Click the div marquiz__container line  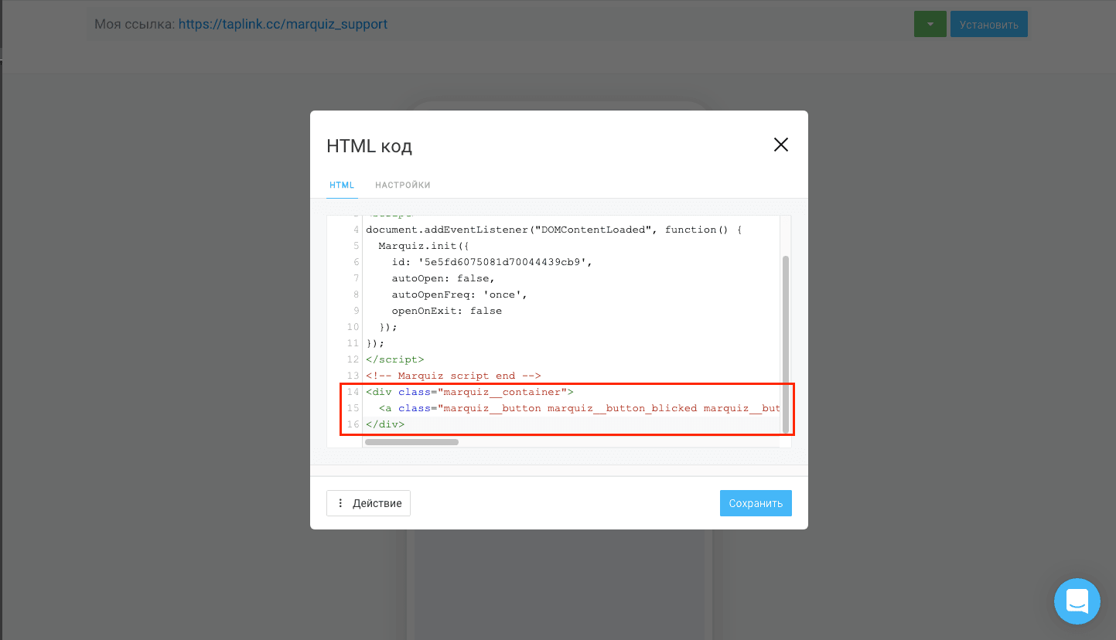click(x=469, y=392)
